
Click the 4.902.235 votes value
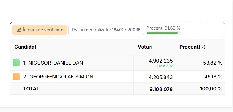coord(161,61)
